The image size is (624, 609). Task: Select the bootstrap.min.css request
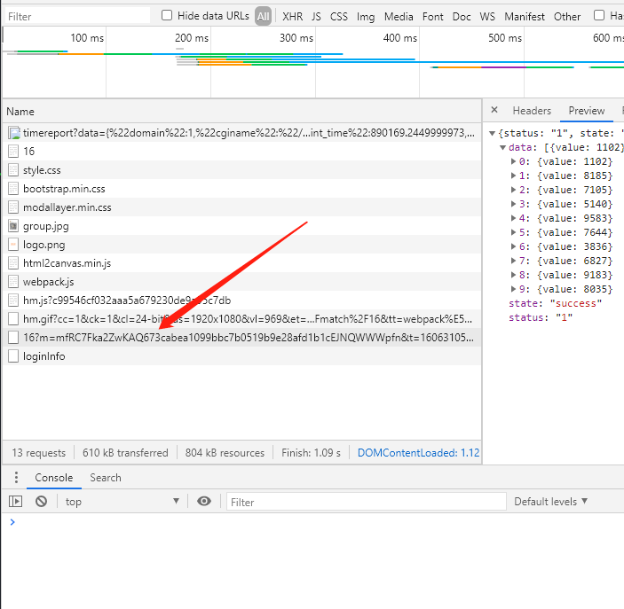pyautogui.click(x=242, y=189)
